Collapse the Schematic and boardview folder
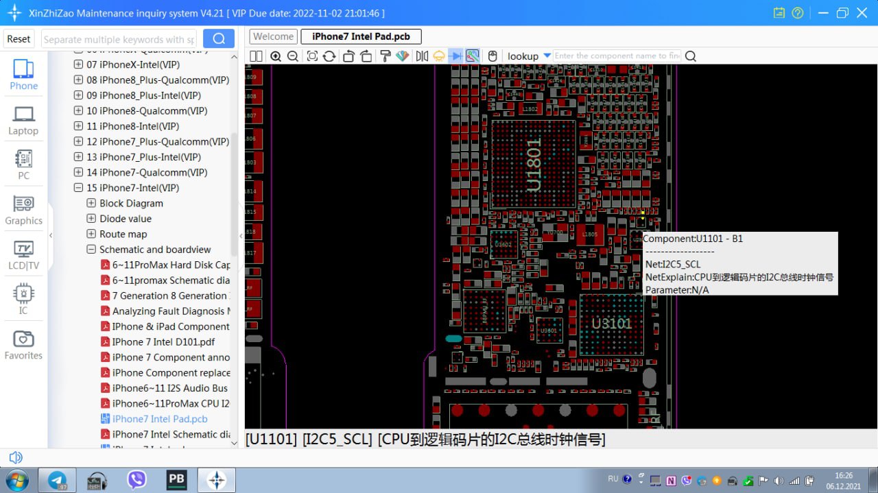 click(x=91, y=250)
